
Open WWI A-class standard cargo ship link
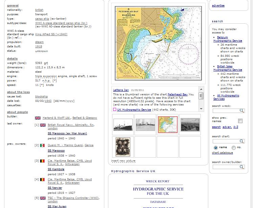click(x=61, y=23)
